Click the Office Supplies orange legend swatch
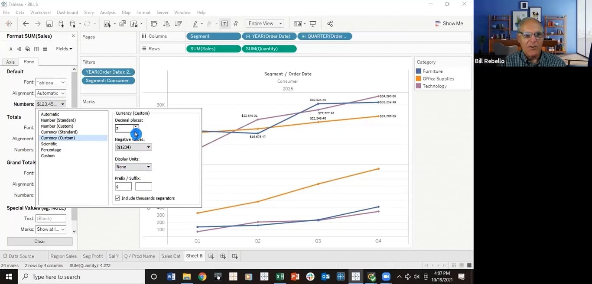592x284 pixels. pos(418,78)
